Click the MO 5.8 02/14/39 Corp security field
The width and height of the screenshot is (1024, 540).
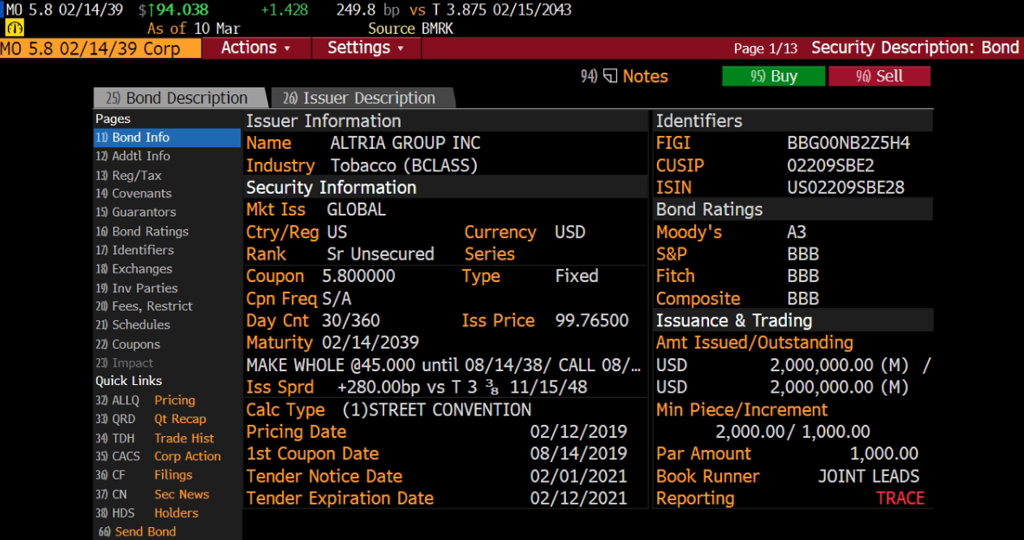[100, 48]
